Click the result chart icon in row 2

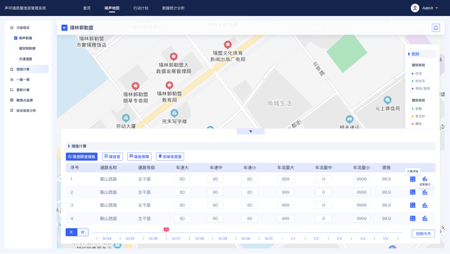[x=425, y=192]
